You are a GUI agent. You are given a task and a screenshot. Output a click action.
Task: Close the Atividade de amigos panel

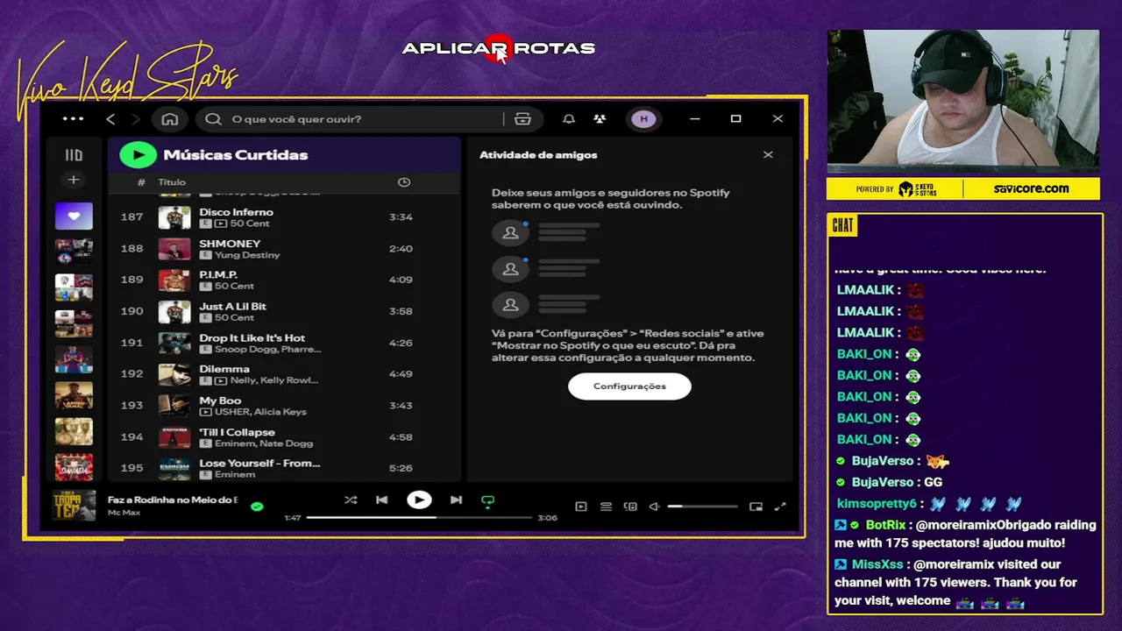(768, 155)
